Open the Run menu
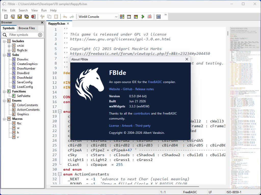The height and width of the screenshot is (195, 261). point(44,10)
